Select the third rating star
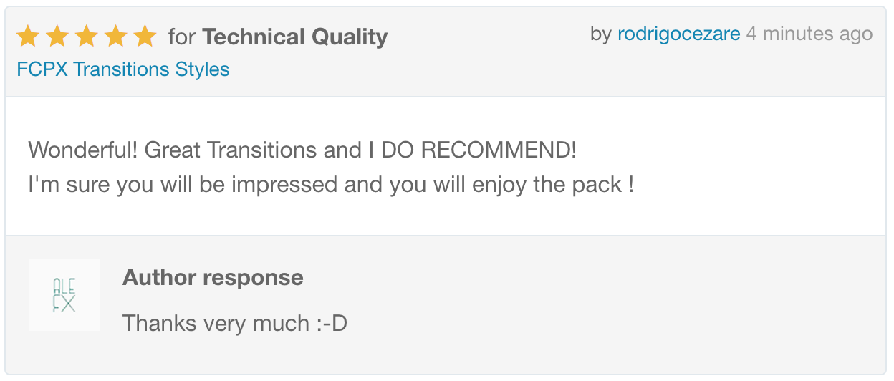The width and height of the screenshot is (894, 381). 86,36
